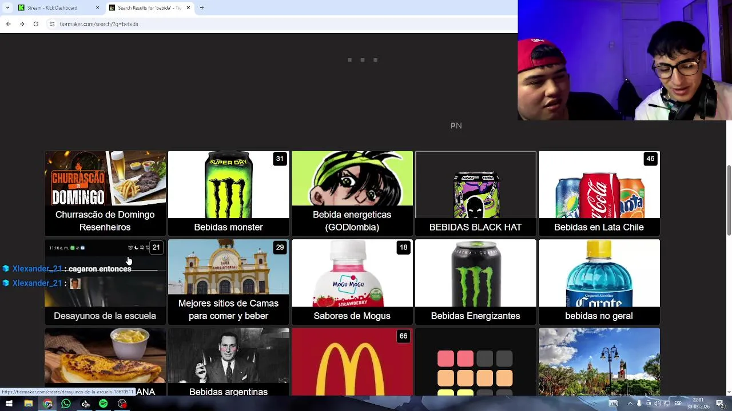Open Windows Start menu
This screenshot has width=732, height=411.
pyautogui.click(x=9, y=404)
